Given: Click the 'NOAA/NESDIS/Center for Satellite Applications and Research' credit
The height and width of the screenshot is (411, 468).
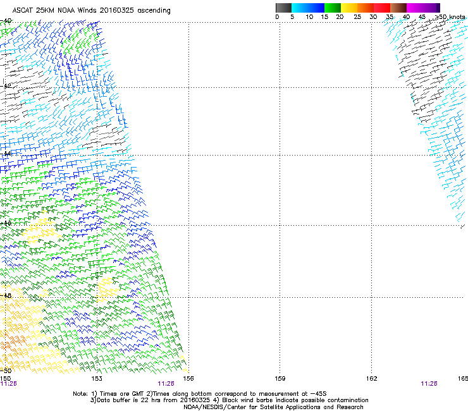Looking at the screenshot, I should point(273,407).
